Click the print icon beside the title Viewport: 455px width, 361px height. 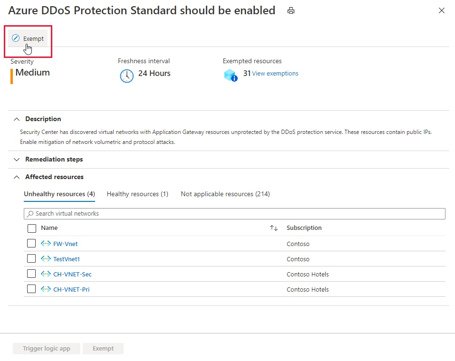(x=291, y=10)
